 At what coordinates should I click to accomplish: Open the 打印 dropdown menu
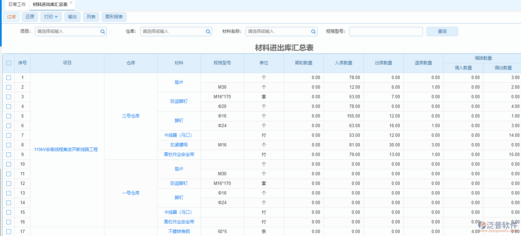click(x=51, y=17)
